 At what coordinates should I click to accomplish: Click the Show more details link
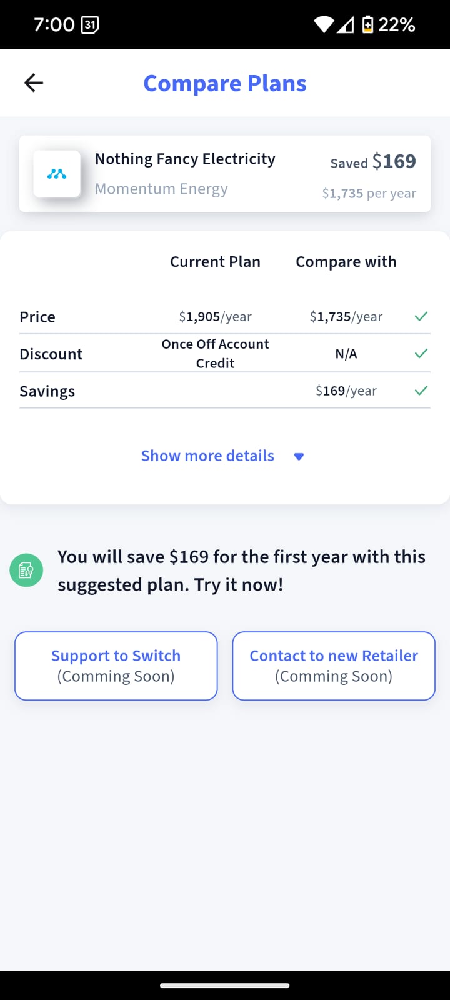(x=207, y=456)
